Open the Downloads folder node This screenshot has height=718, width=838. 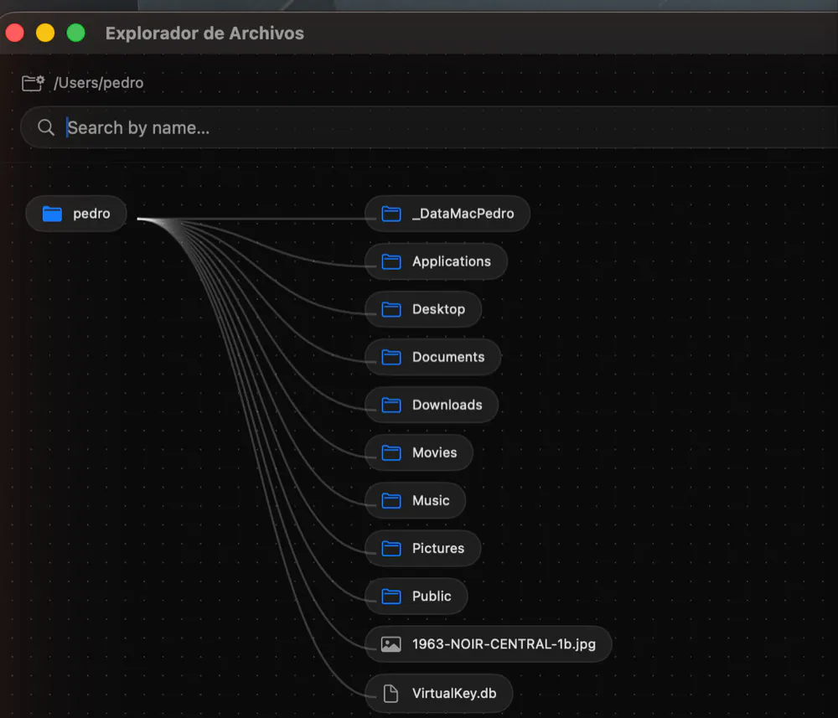pos(432,405)
